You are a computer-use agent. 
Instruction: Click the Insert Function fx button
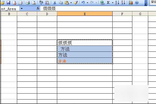coord(38,9)
